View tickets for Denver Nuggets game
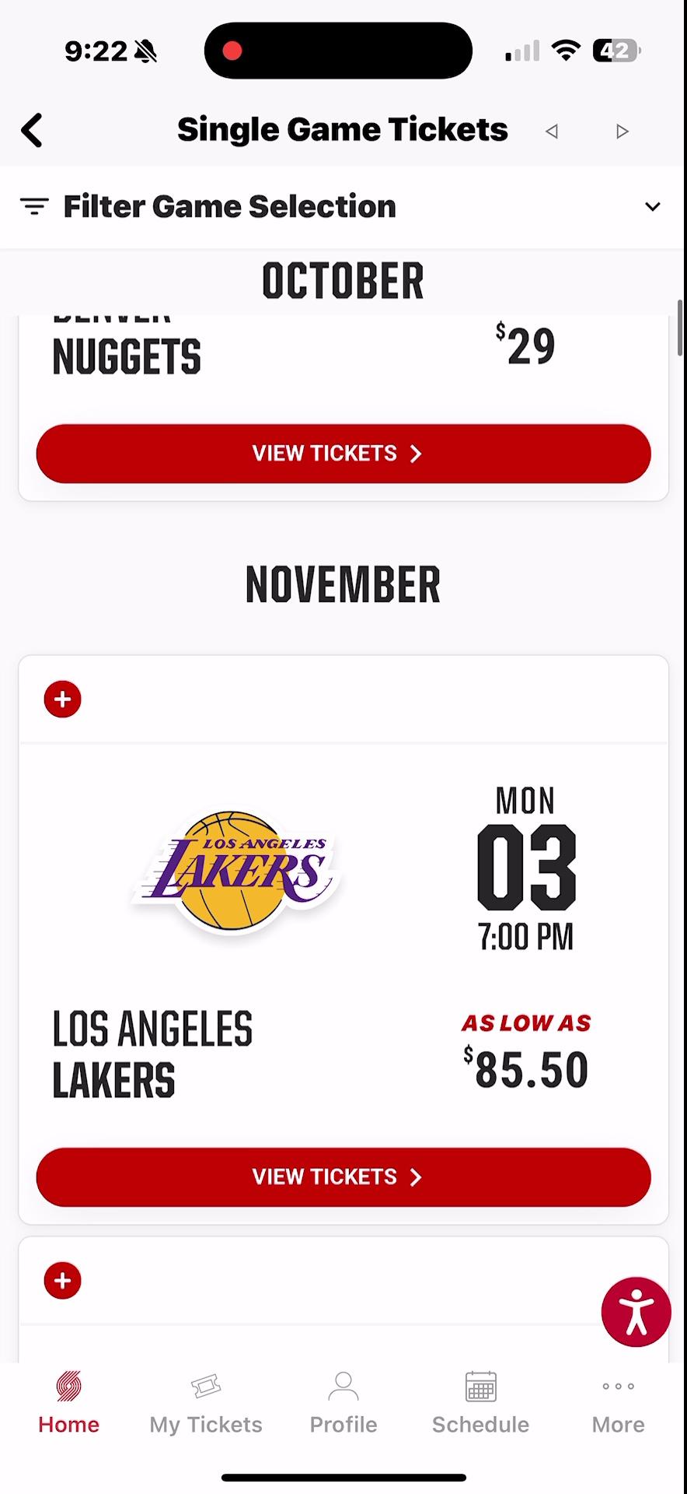Screen dimensions: 687x1494 (343, 454)
